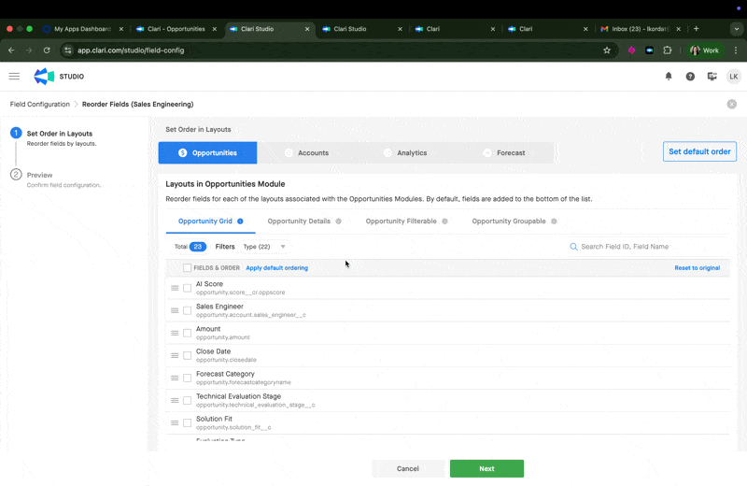Grab the drag handle for Technical Evaluation Stage
Viewport: 747px width, 486px height.
pyautogui.click(x=175, y=401)
